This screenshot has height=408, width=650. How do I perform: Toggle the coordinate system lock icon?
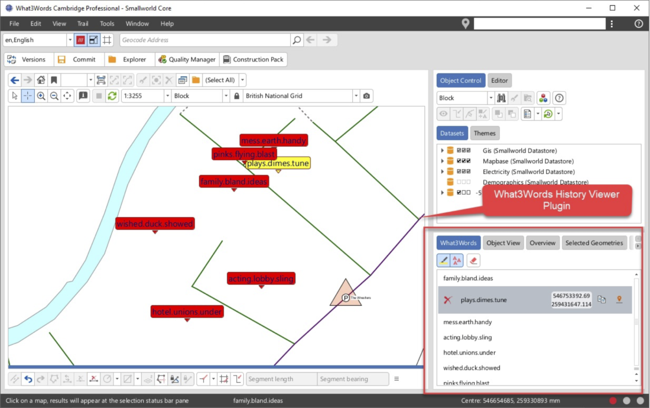click(237, 96)
